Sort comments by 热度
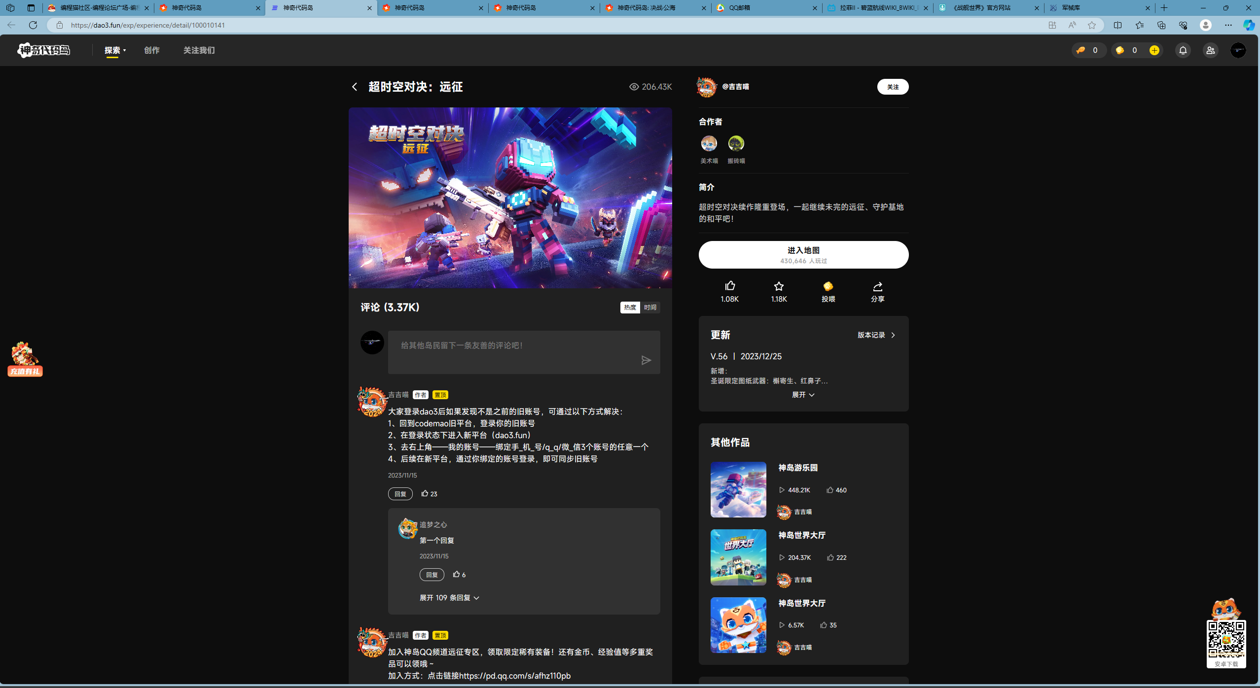Viewport: 1260px width, 688px height. [630, 308]
